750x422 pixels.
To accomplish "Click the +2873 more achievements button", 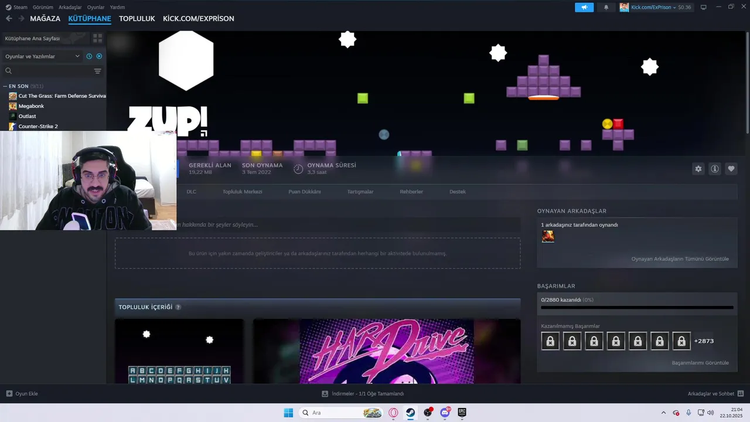I will [704, 341].
